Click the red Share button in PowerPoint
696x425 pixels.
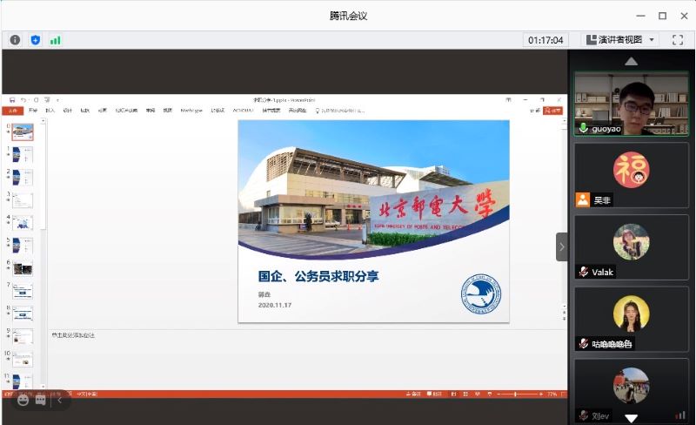552,111
